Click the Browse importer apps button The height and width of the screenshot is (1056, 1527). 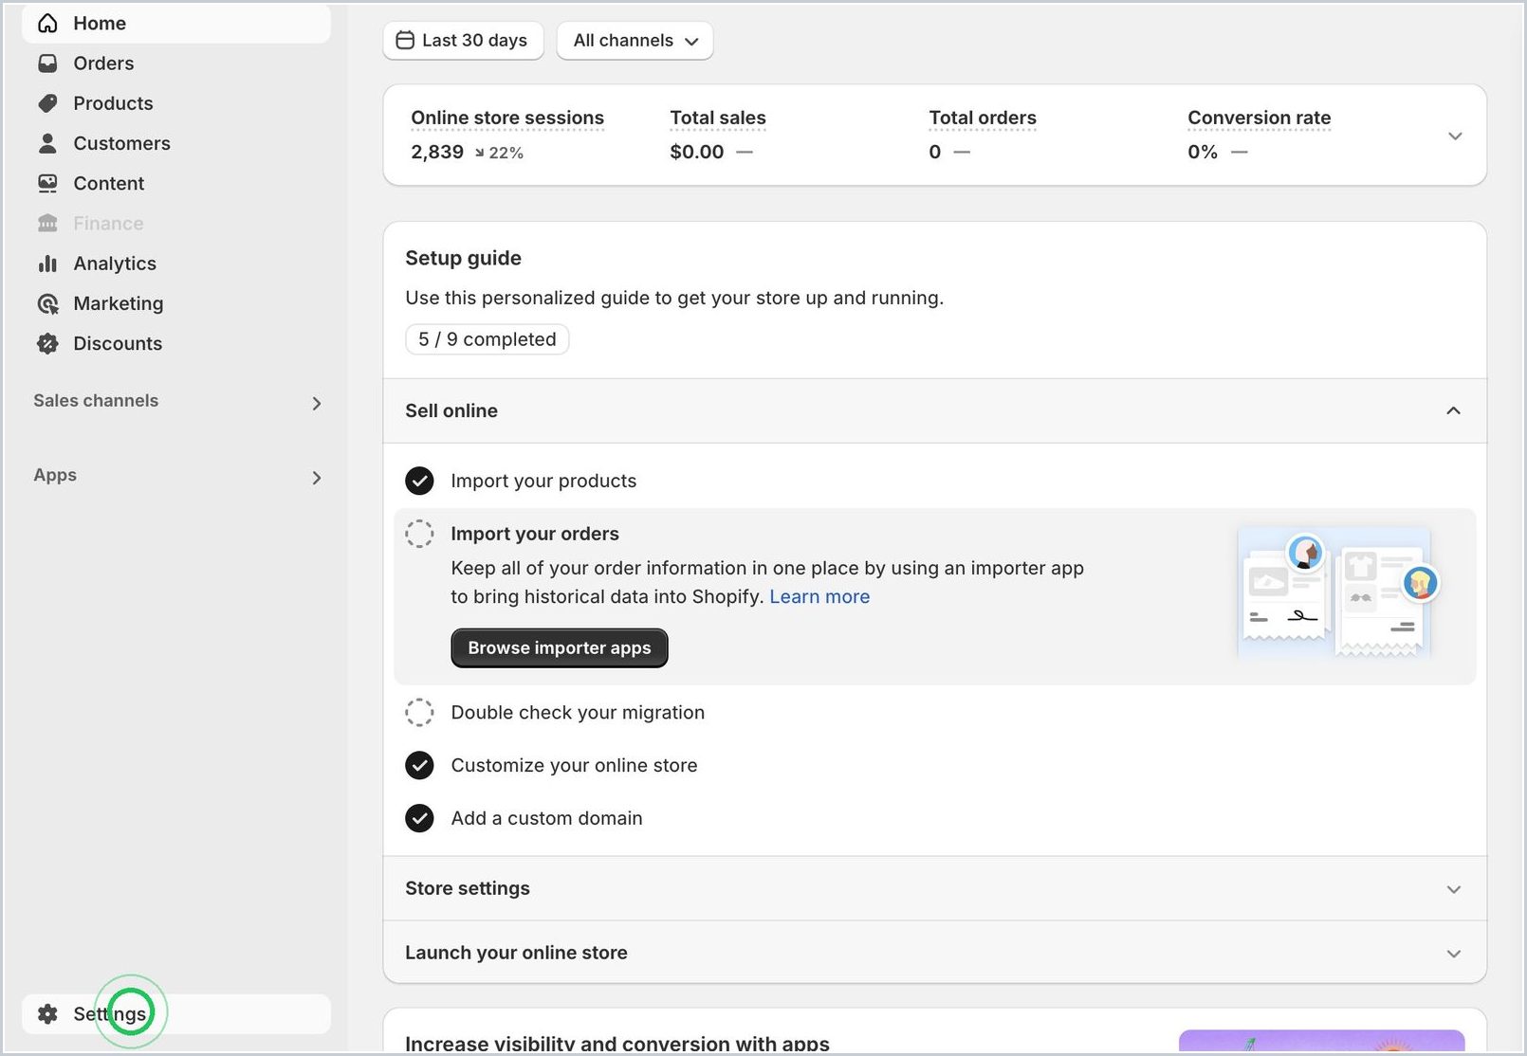click(560, 648)
